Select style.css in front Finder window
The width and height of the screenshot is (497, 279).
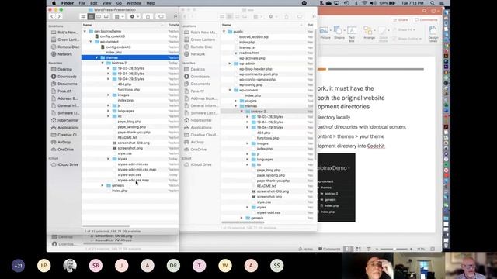click(125, 153)
